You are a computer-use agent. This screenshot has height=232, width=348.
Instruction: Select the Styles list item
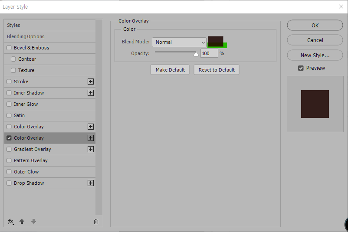(x=50, y=25)
